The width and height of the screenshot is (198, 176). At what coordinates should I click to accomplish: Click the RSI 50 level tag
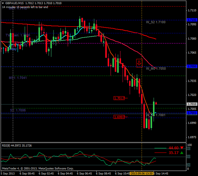tap(188, 157)
